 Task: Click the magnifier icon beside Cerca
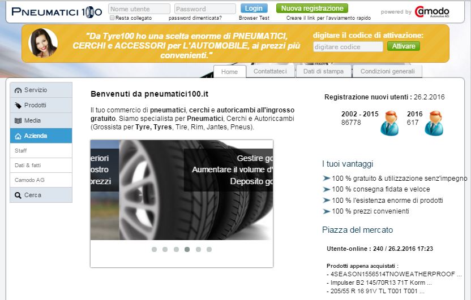tap(18, 195)
